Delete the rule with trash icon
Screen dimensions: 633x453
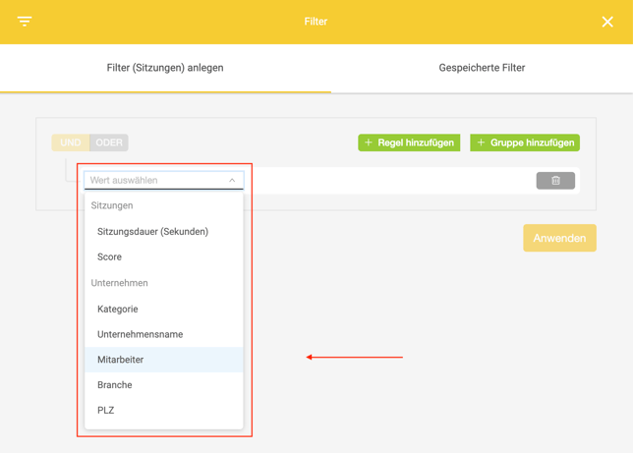point(555,181)
